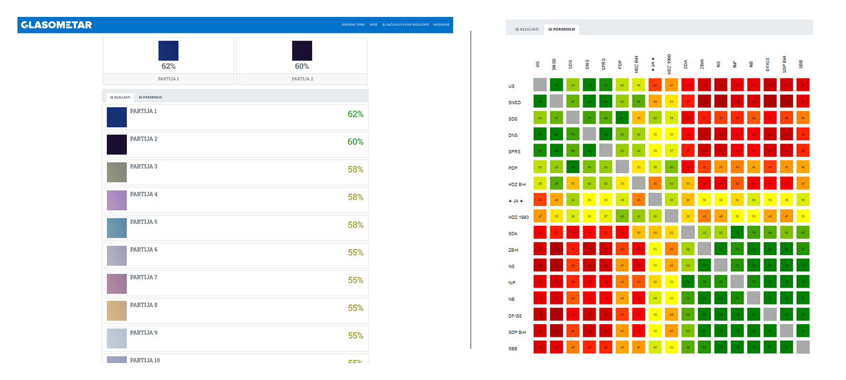
Task: Click the HDZ 1990 row label in matrix
Action: click(x=518, y=217)
